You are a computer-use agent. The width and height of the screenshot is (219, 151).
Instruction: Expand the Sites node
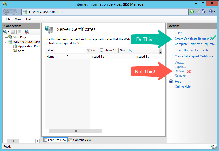tap(11, 51)
